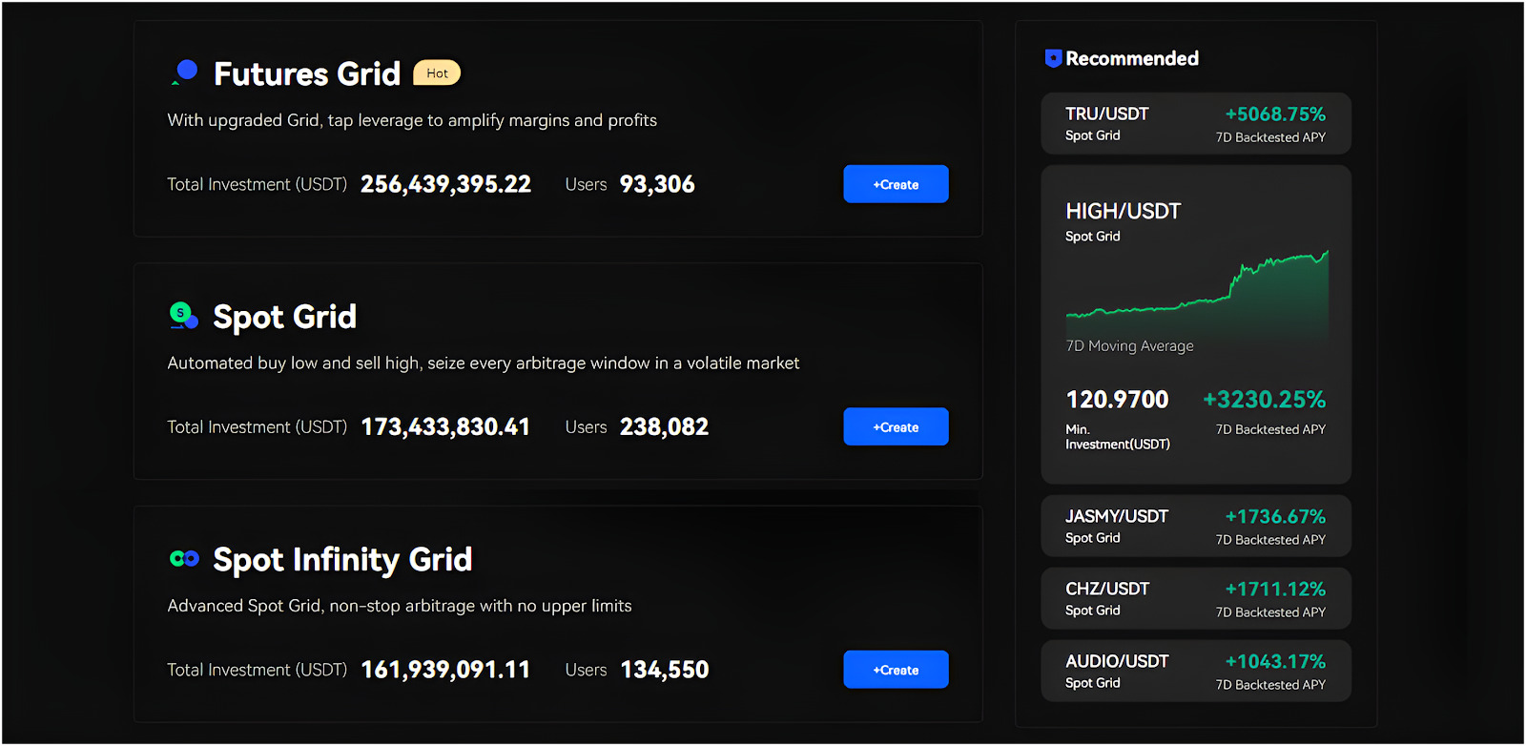The width and height of the screenshot is (1526, 746).
Task: Click the +3230.25% backtested APY value
Action: click(x=1264, y=400)
